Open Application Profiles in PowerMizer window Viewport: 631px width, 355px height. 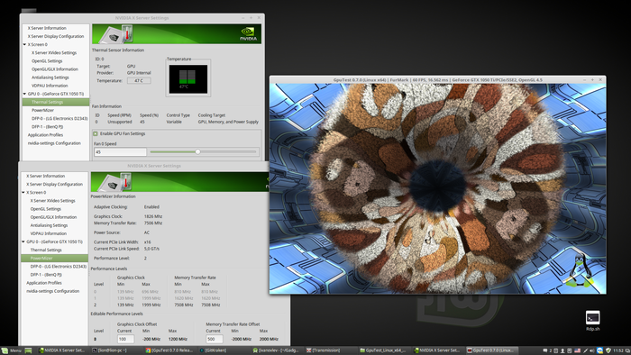tap(44, 283)
